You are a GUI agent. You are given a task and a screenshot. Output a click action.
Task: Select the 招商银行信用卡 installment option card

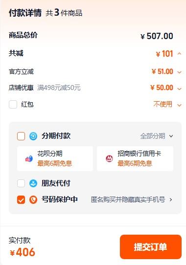coord(135,159)
